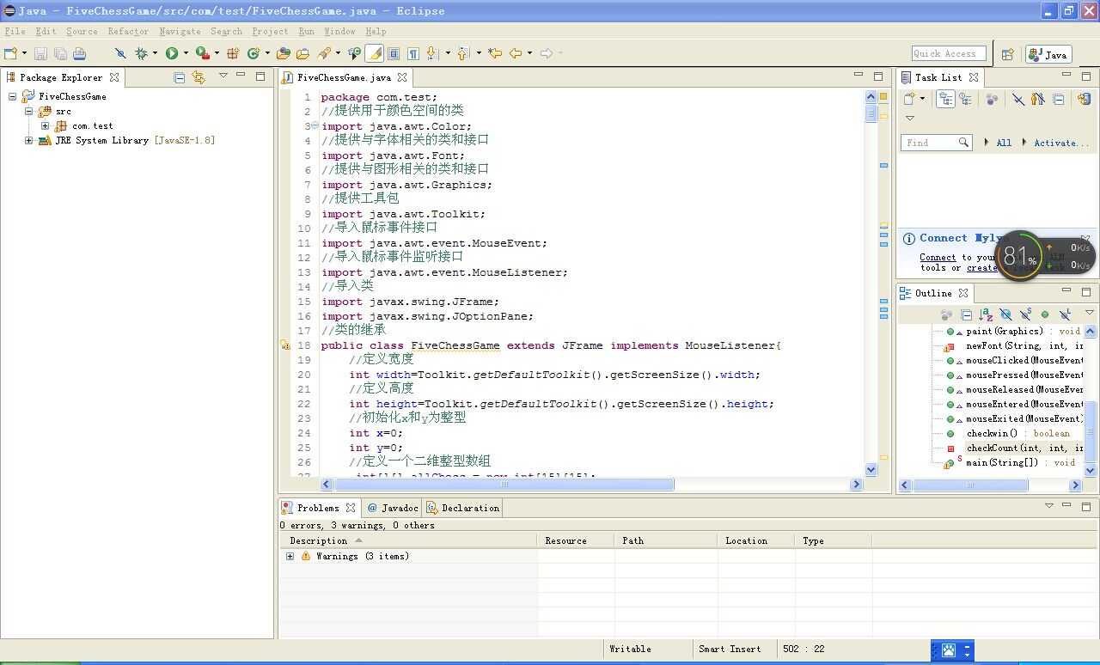Screen dimensions: 1100x665
Task: Open the Open Perspective button
Action: 1007,54
